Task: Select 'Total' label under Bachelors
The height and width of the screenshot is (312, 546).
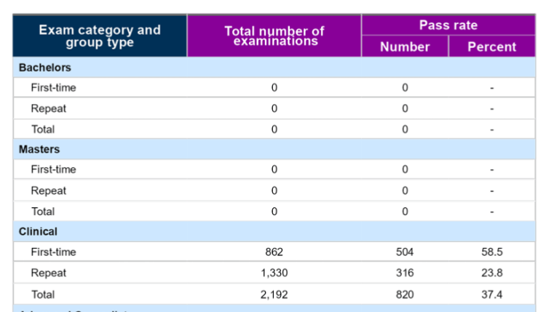Action: (x=43, y=129)
